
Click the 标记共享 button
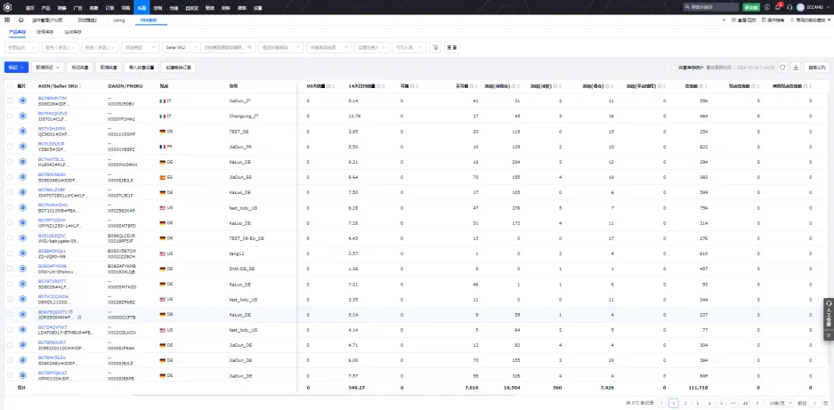(x=80, y=68)
